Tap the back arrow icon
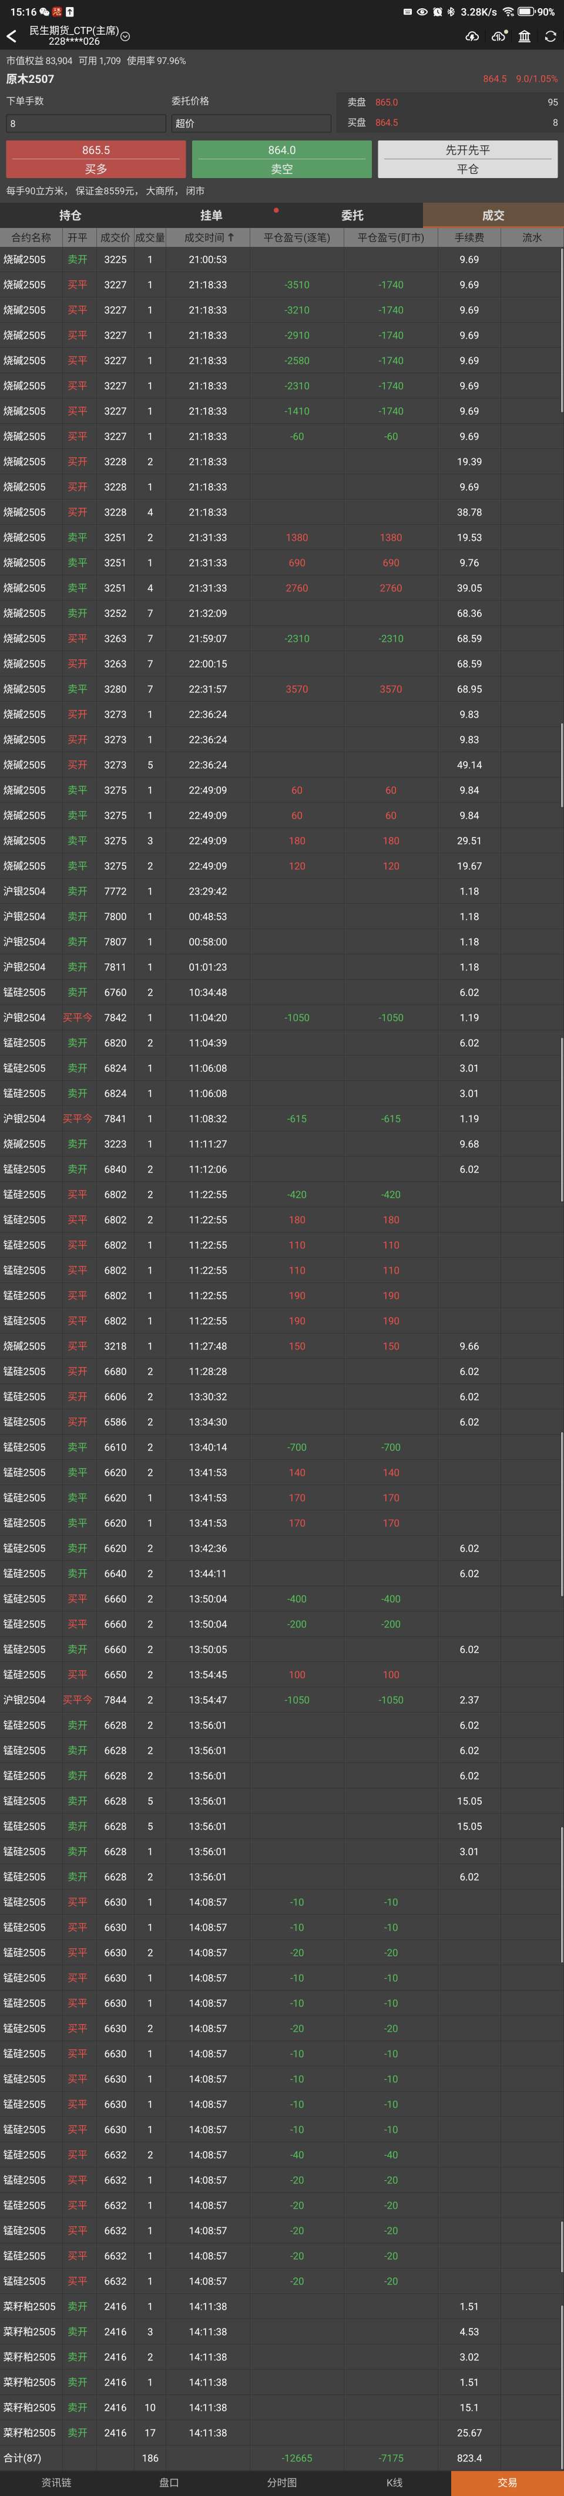Viewport: 564px width, 2496px height. coord(12,37)
